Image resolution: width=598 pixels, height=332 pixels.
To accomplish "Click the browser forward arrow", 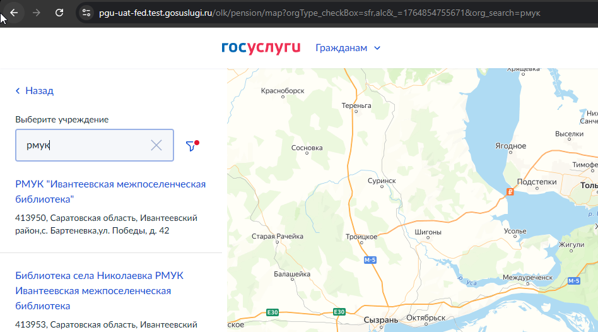I will [x=37, y=13].
